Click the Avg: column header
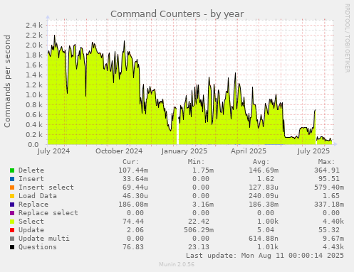 (261, 162)
